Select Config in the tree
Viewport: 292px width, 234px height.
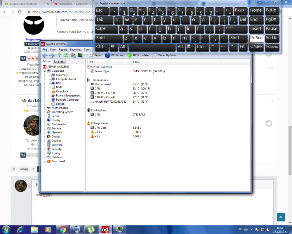[56, 153]
